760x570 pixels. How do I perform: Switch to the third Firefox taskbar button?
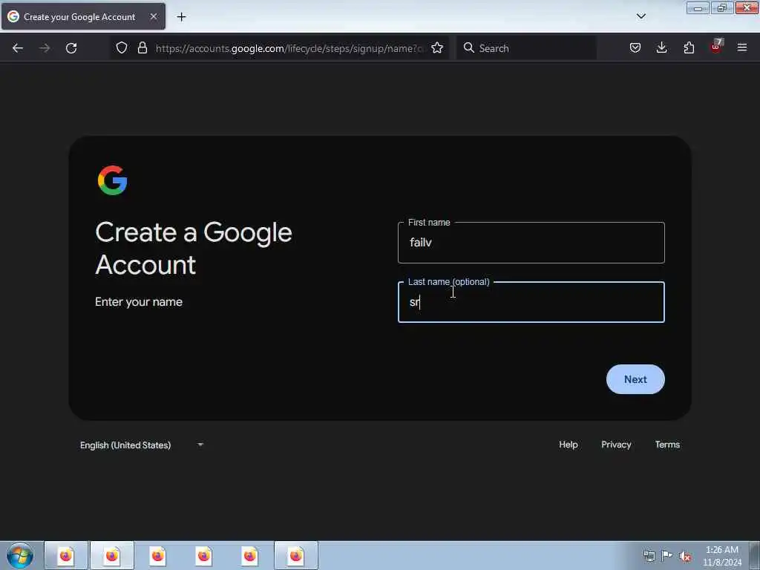pyautogui.click(x=158, y=555)
